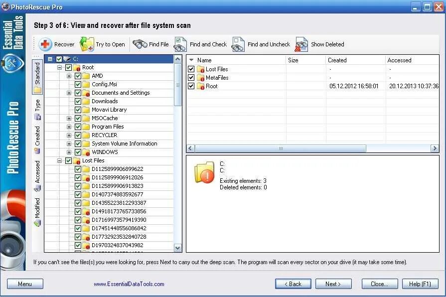
Task: Sort by the Created column header
Action: pyautogui.click(x=355, y=60)
